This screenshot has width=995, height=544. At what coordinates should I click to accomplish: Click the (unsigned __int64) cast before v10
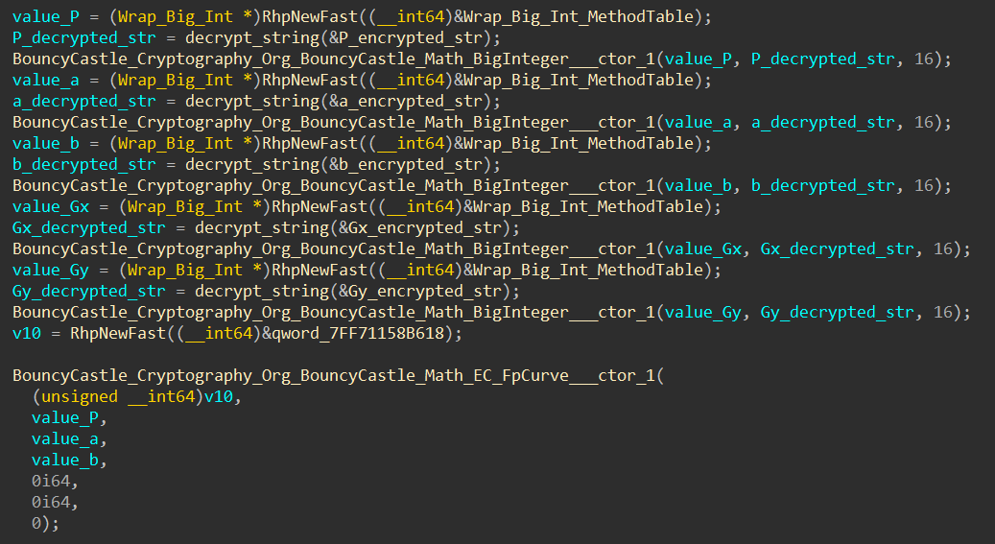(118, 397)
